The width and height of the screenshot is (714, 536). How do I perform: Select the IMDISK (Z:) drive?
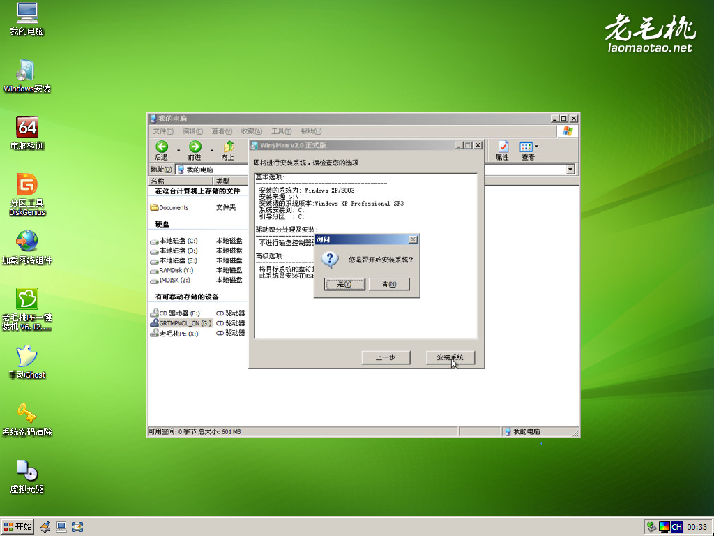170,281
